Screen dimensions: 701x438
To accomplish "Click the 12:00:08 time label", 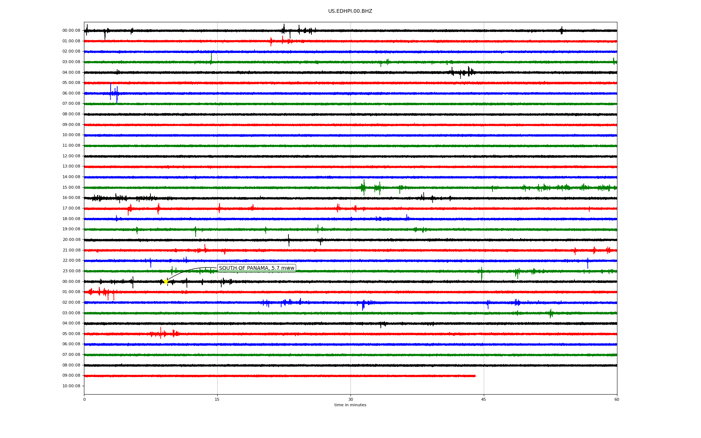I will (71, 156).
